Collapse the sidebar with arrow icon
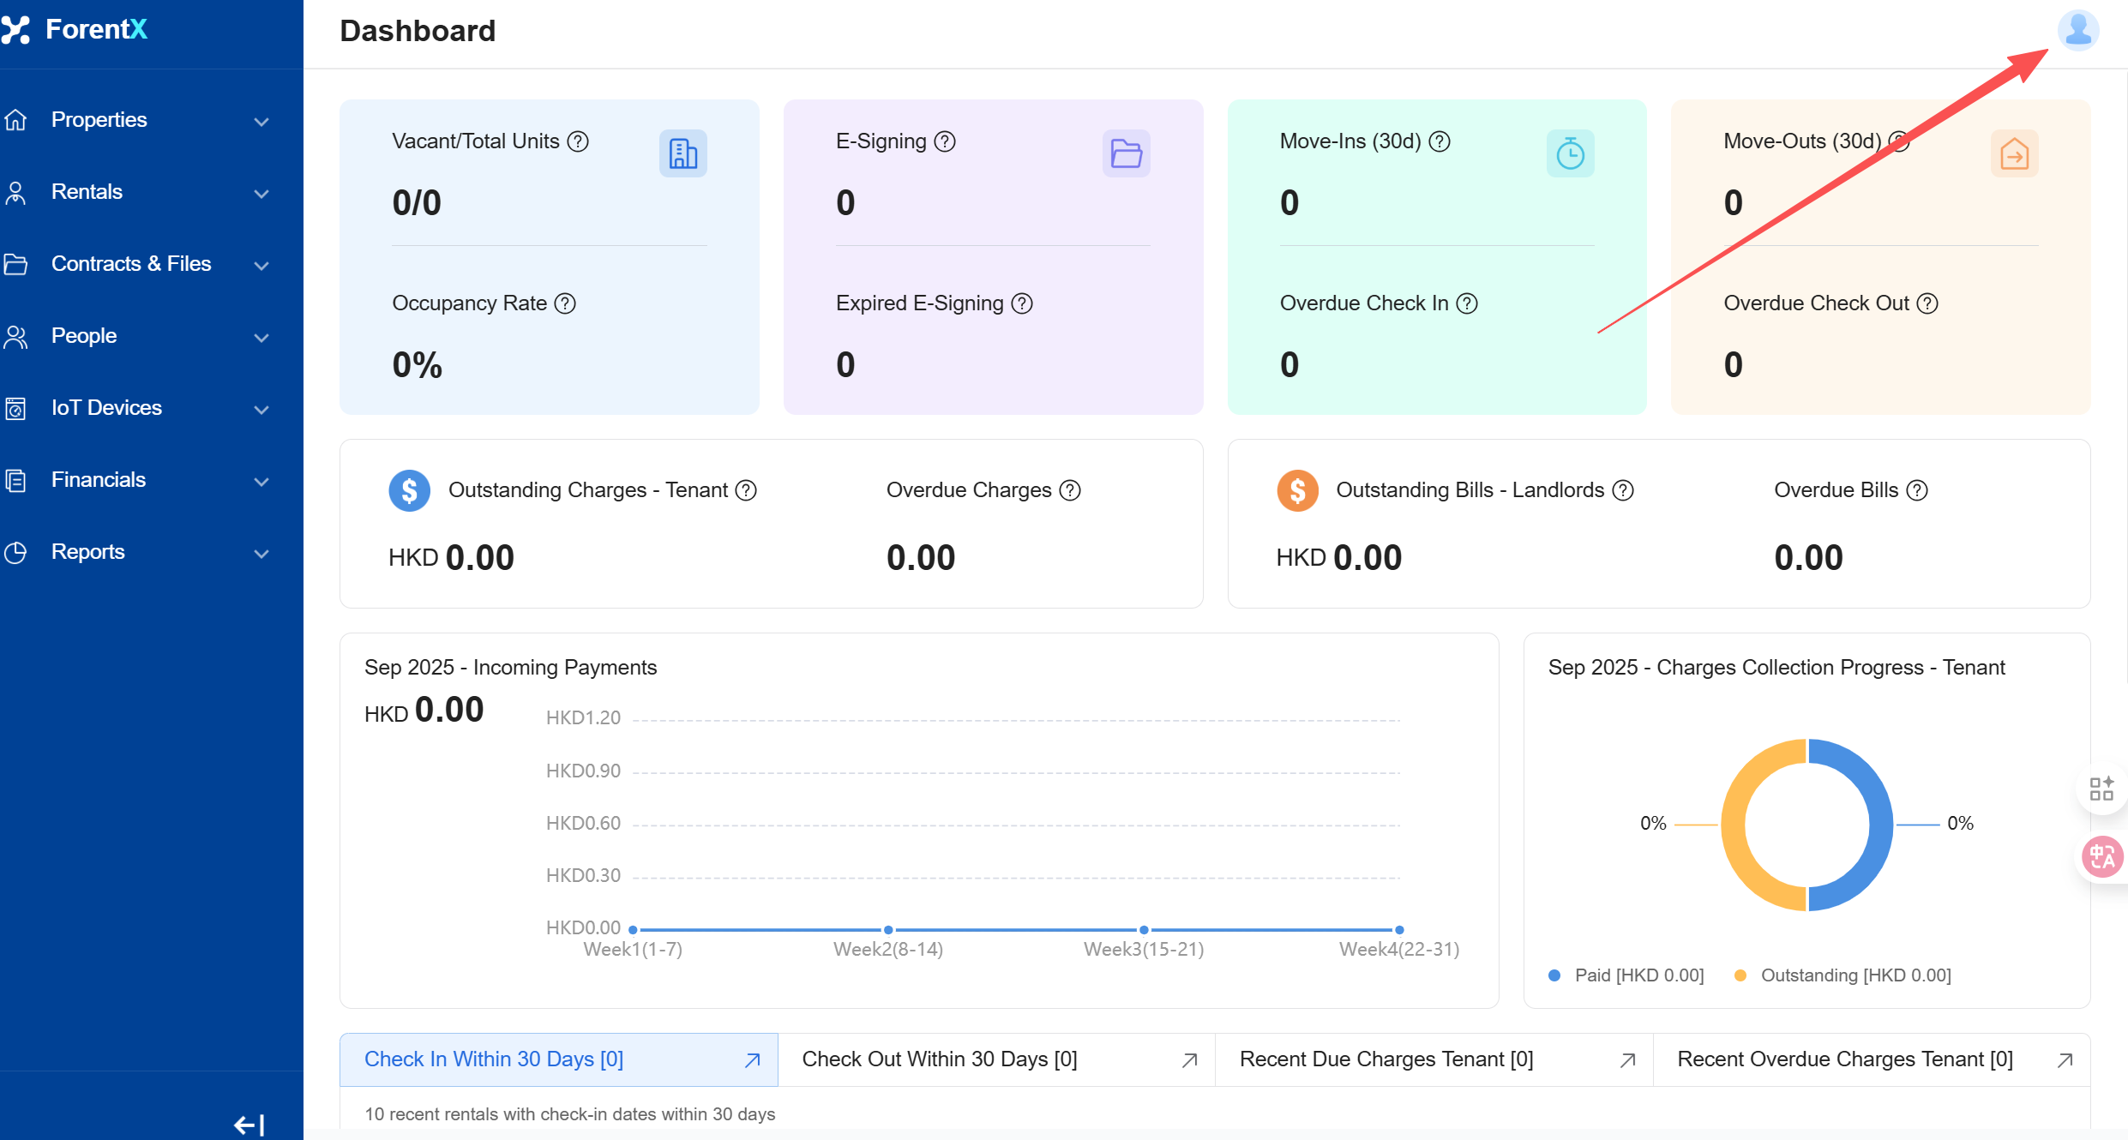This screenshot has width=2128, height=1140. pyautogui.click(x=249, y=1125)
